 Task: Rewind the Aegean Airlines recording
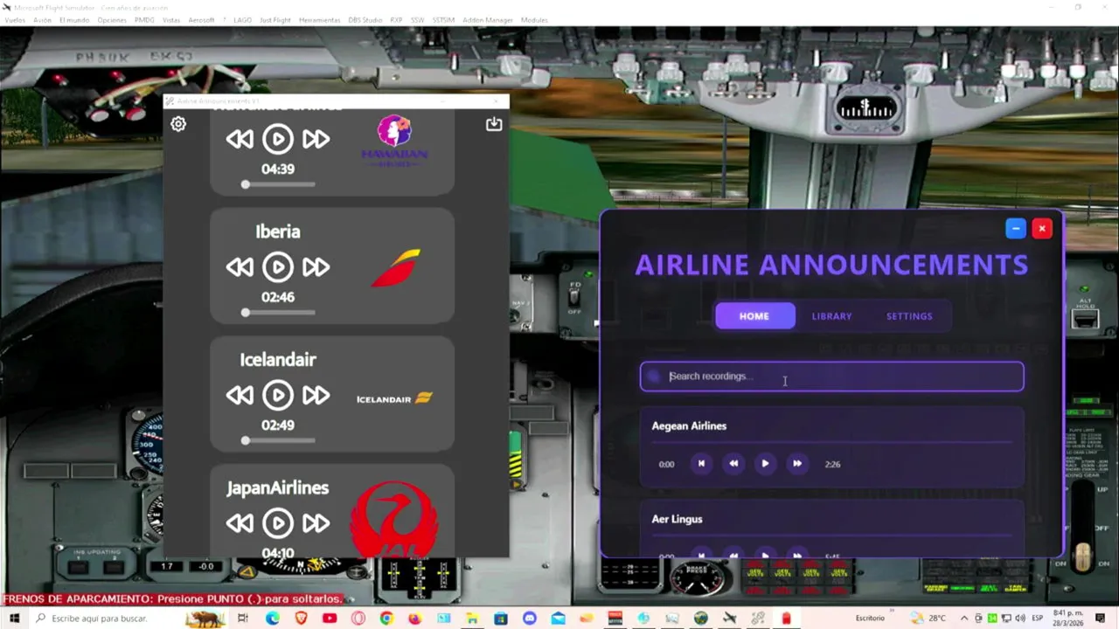(733, 464)
